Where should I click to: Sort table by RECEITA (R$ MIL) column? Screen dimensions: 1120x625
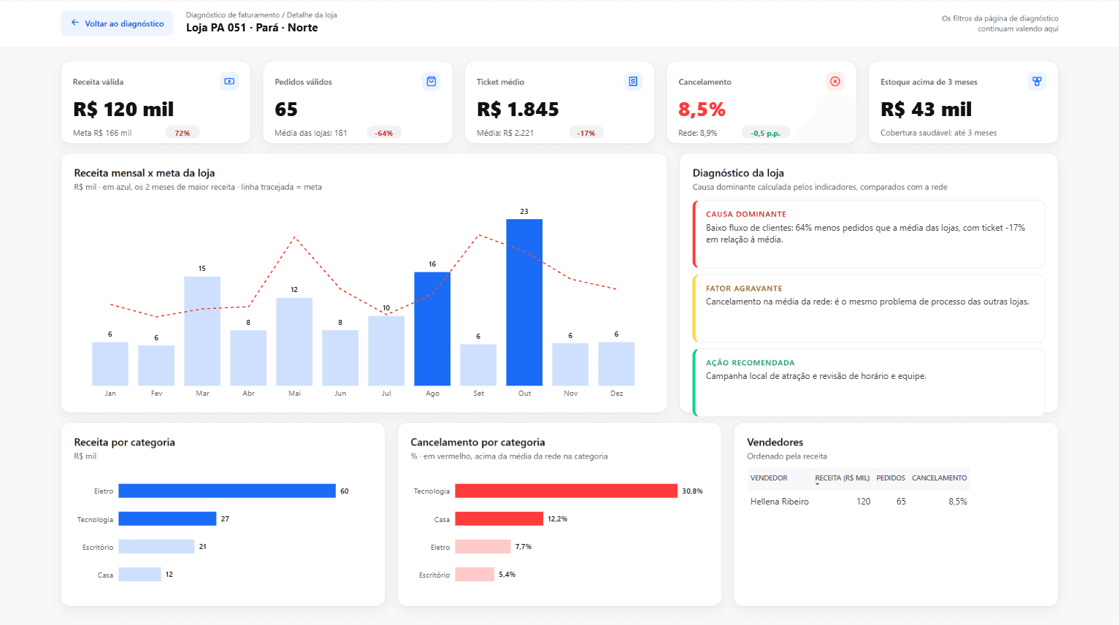click(842, 478)
